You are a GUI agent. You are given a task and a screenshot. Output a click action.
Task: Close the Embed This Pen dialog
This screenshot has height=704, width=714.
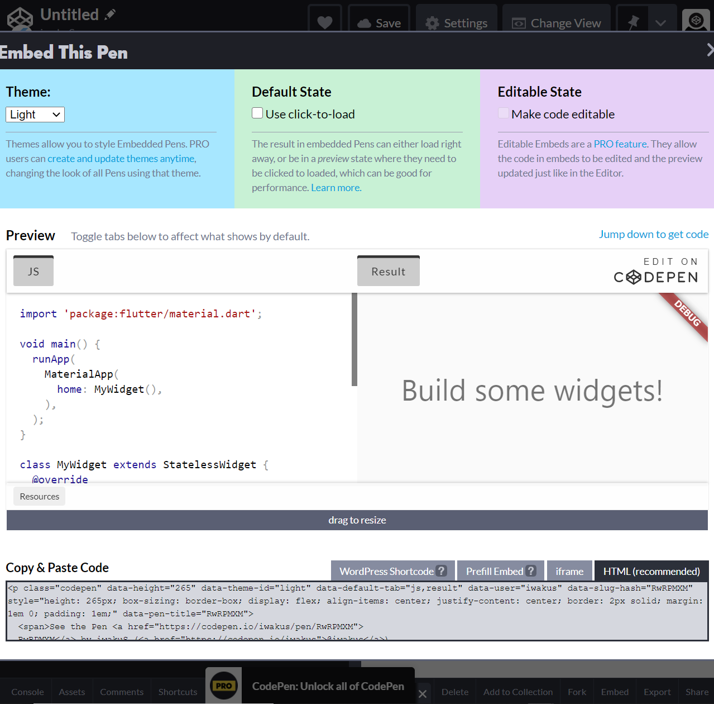(710, 50)
